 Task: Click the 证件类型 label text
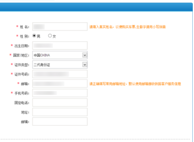(x=21, y=65)
